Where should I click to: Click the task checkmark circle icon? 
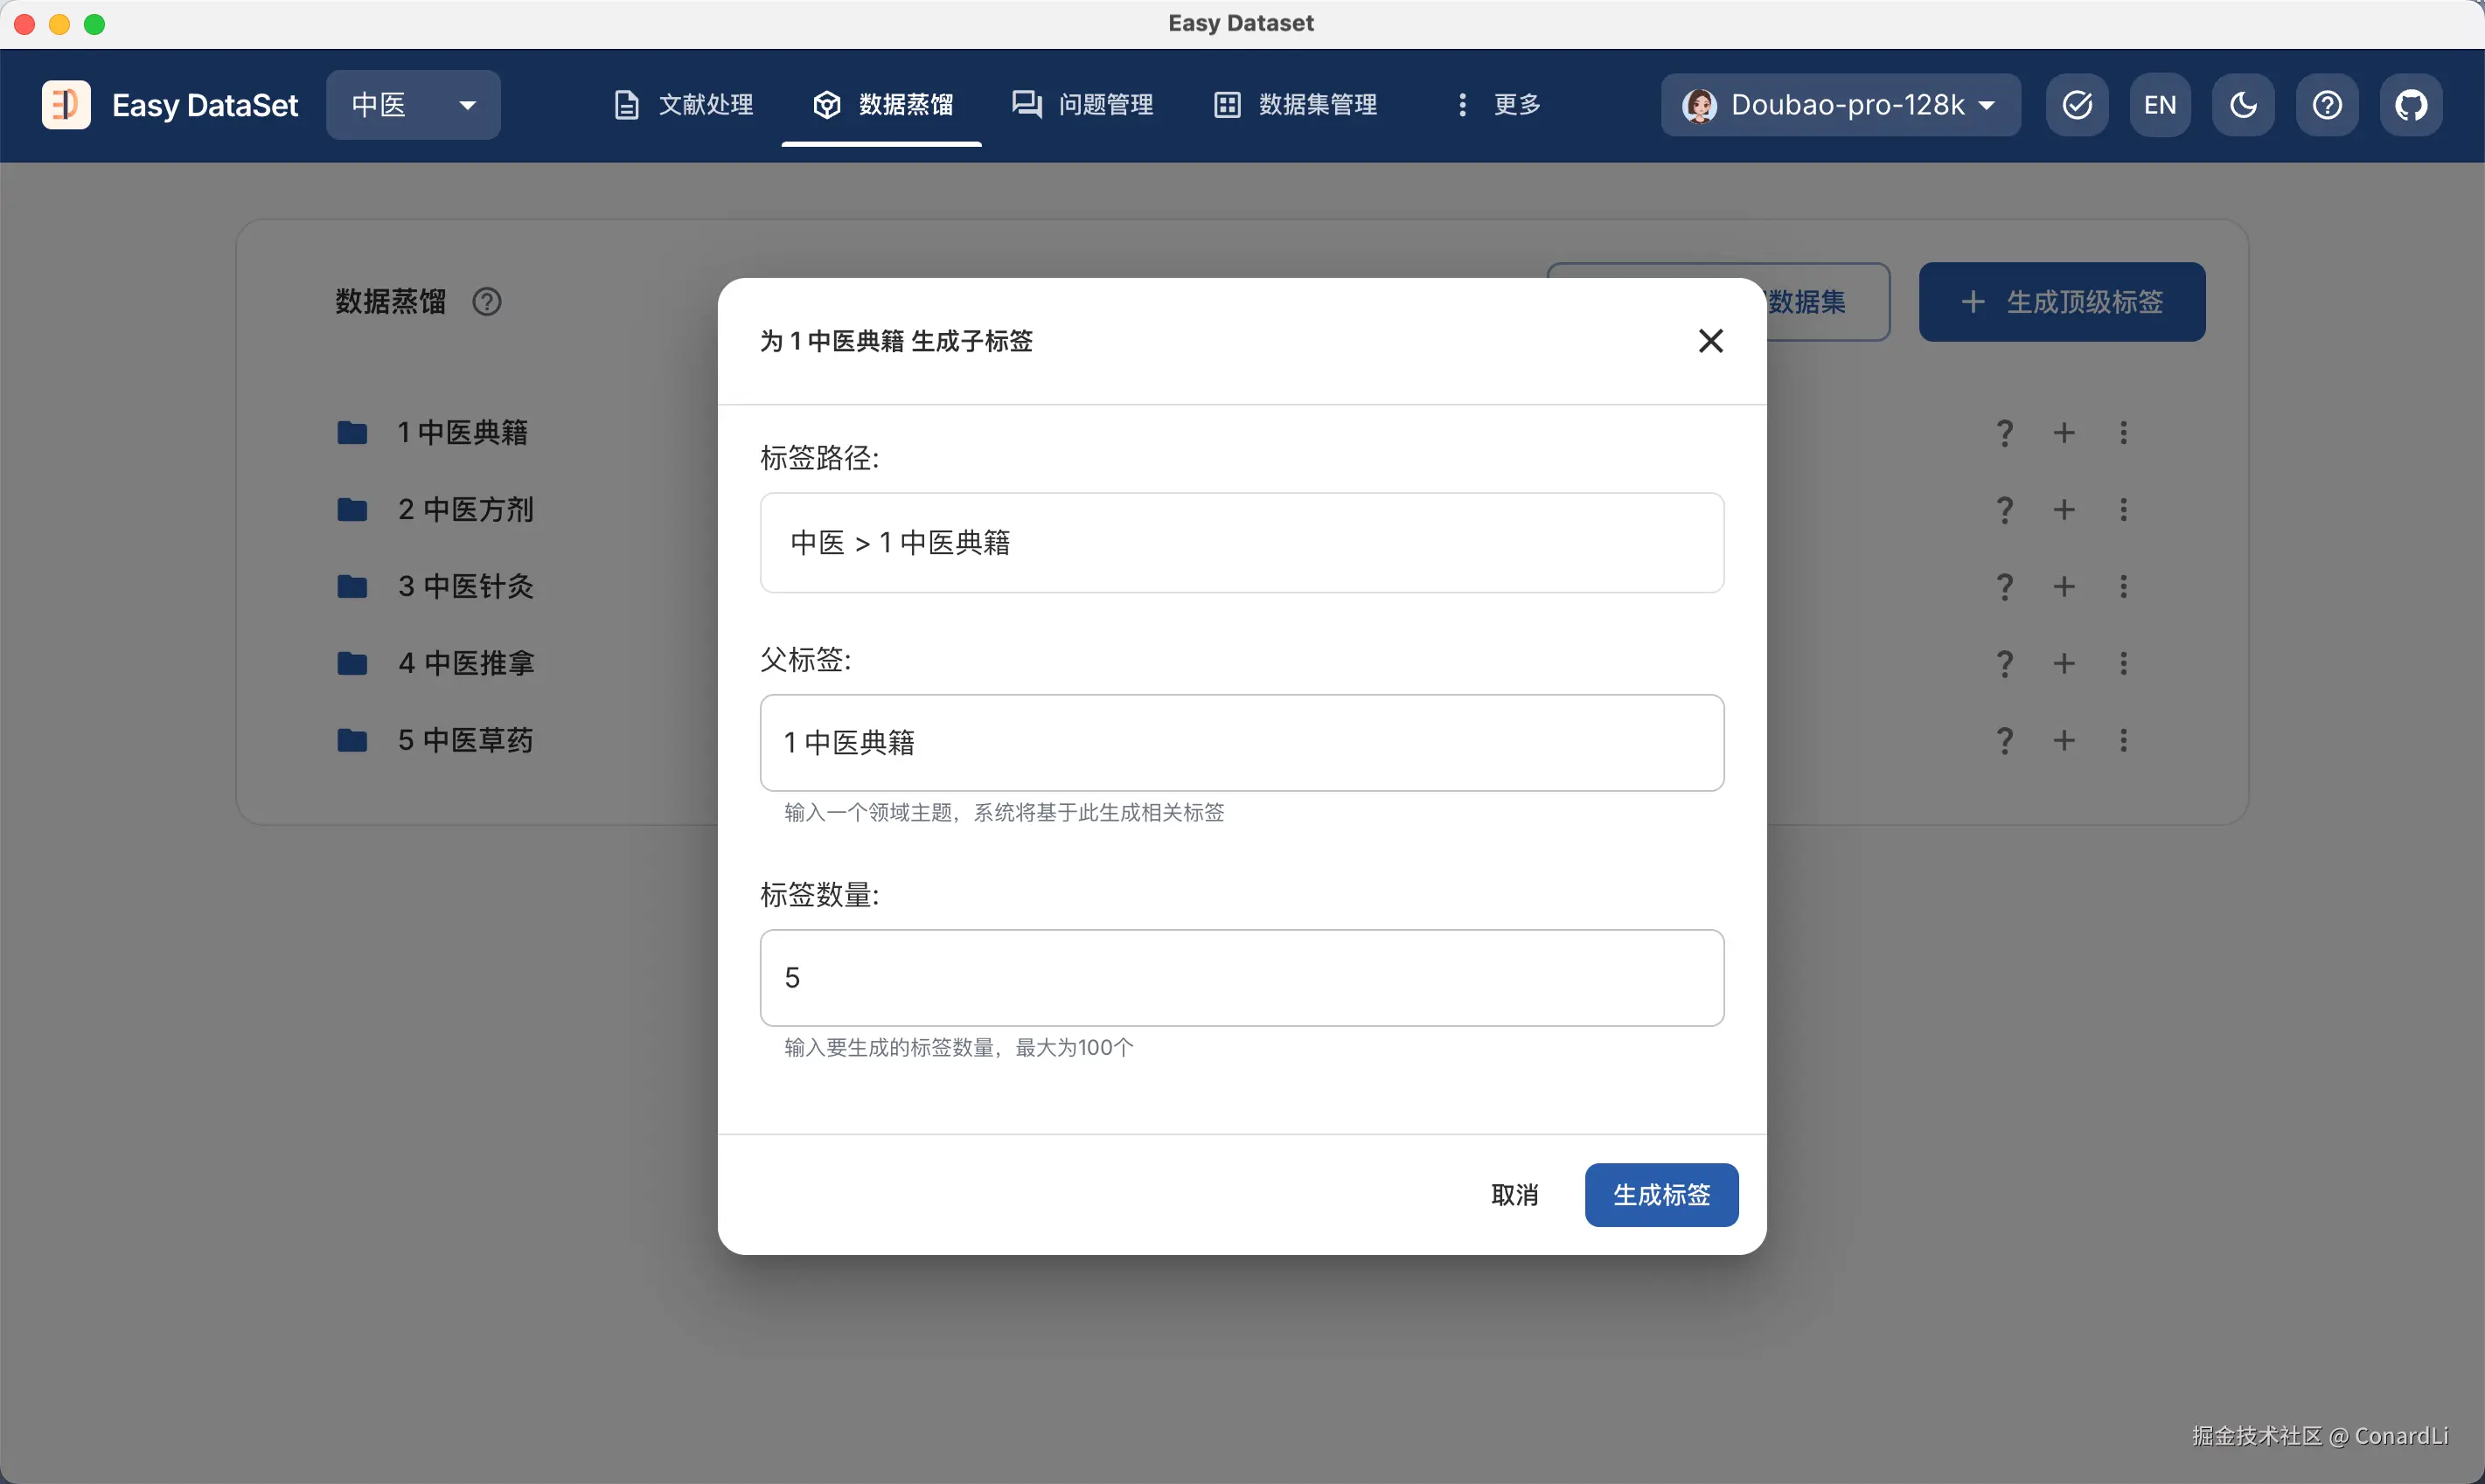(x=2077, y=105)
